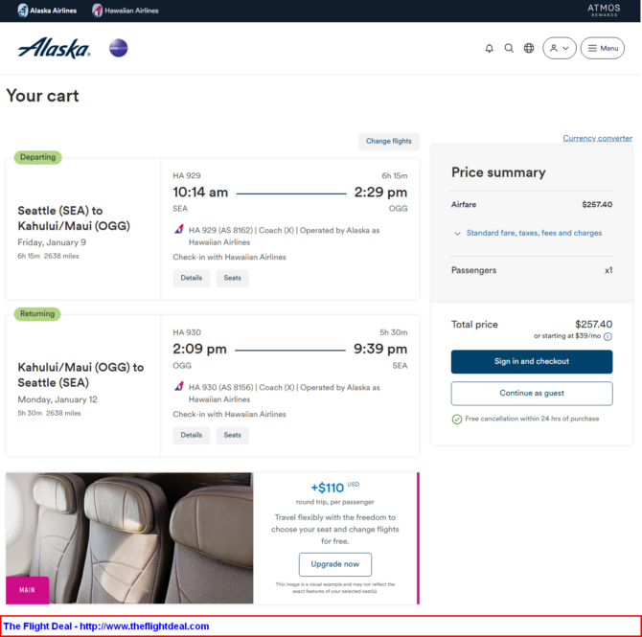Choose Continue as guest
Viewport: 642px width, 637px height.
pyautogui.click(x=532, y=394)
